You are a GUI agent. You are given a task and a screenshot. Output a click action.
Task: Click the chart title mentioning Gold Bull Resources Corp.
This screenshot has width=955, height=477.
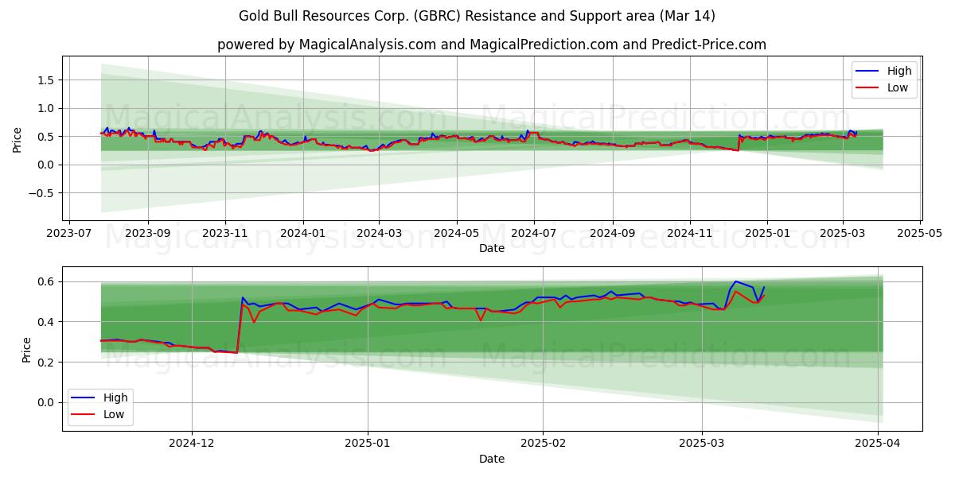(477, 16)
